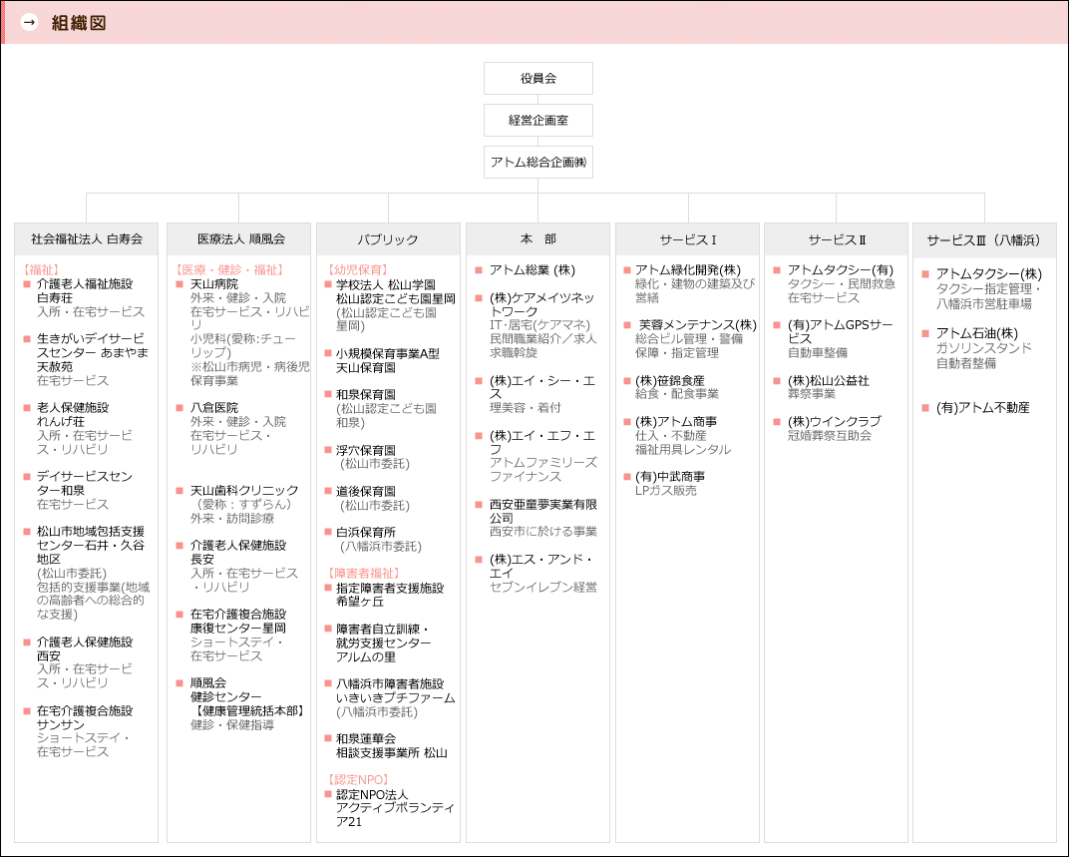Screen dimensions: 1069x857
Task: Click (株)エス・アンド・エイ entry
Action: point(540,566)
